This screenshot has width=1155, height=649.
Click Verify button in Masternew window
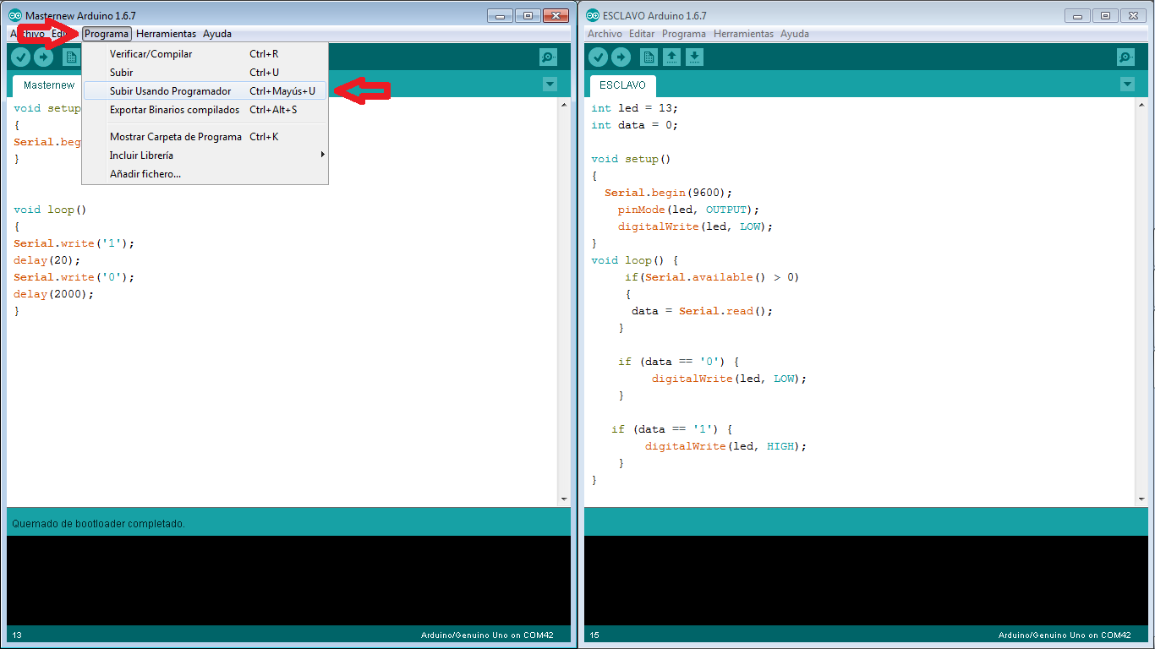tap(20, 57)
